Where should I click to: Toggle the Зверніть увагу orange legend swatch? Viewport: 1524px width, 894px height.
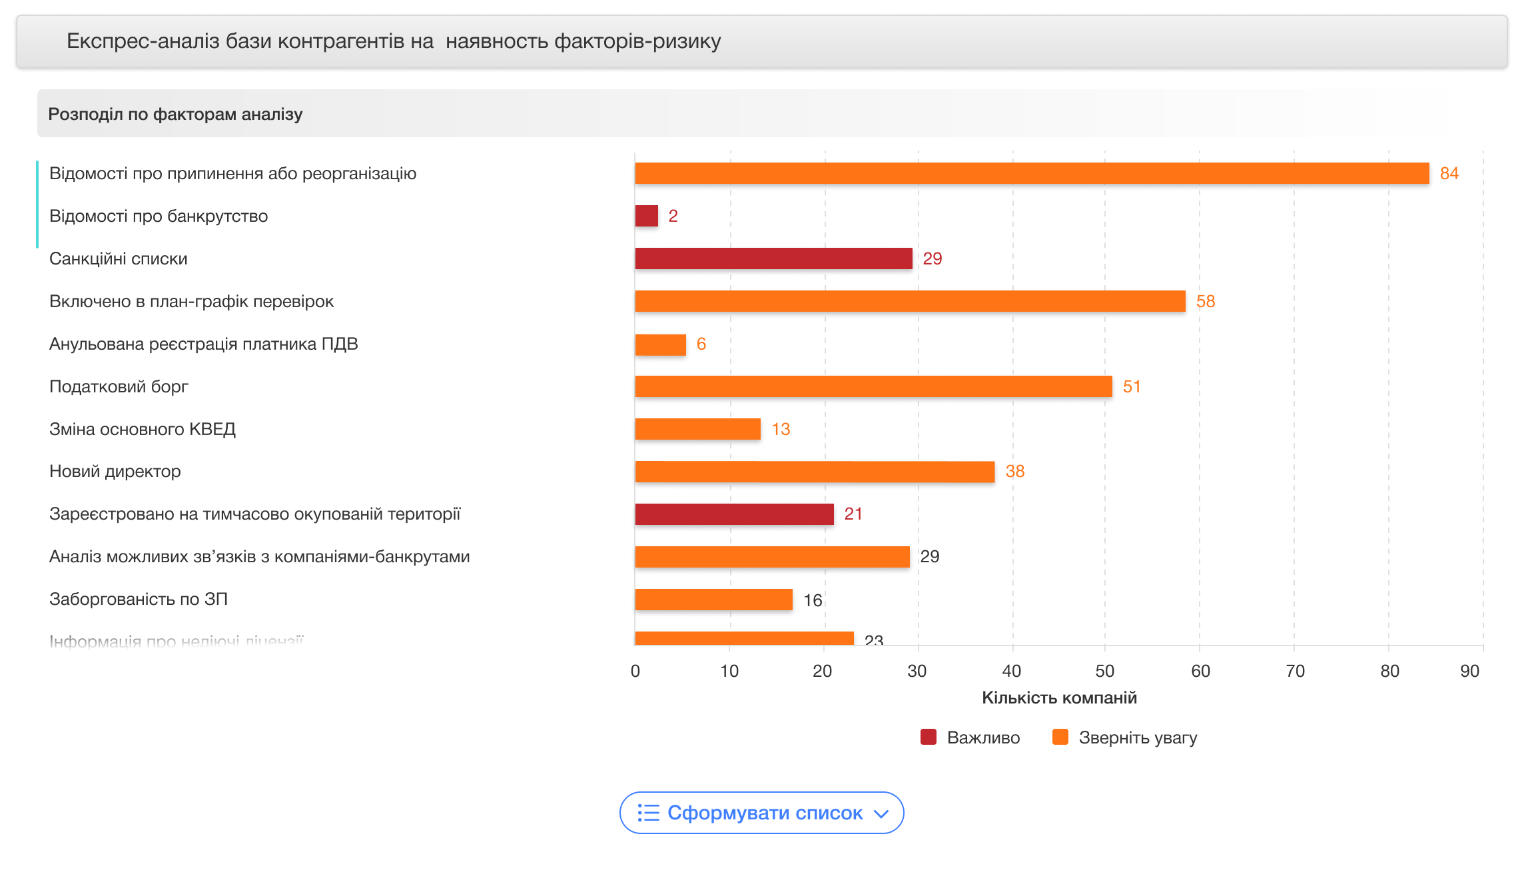tap(1060, 737)
